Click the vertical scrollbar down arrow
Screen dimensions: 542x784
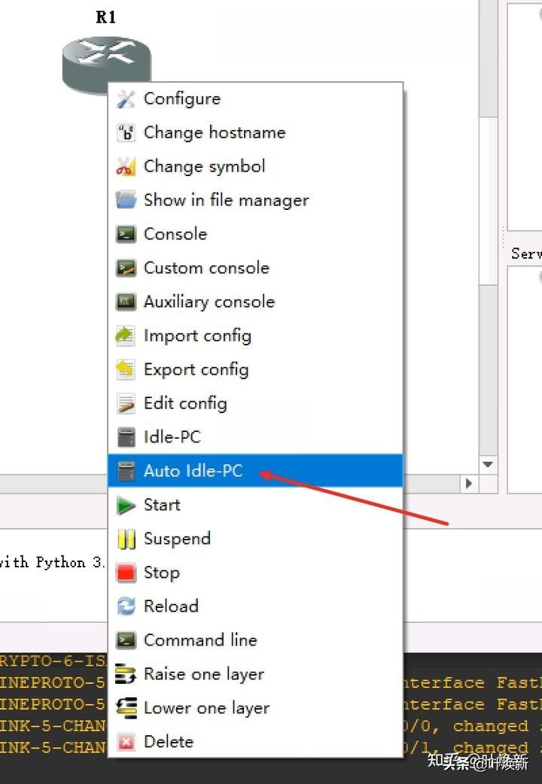tap(488, 464)
